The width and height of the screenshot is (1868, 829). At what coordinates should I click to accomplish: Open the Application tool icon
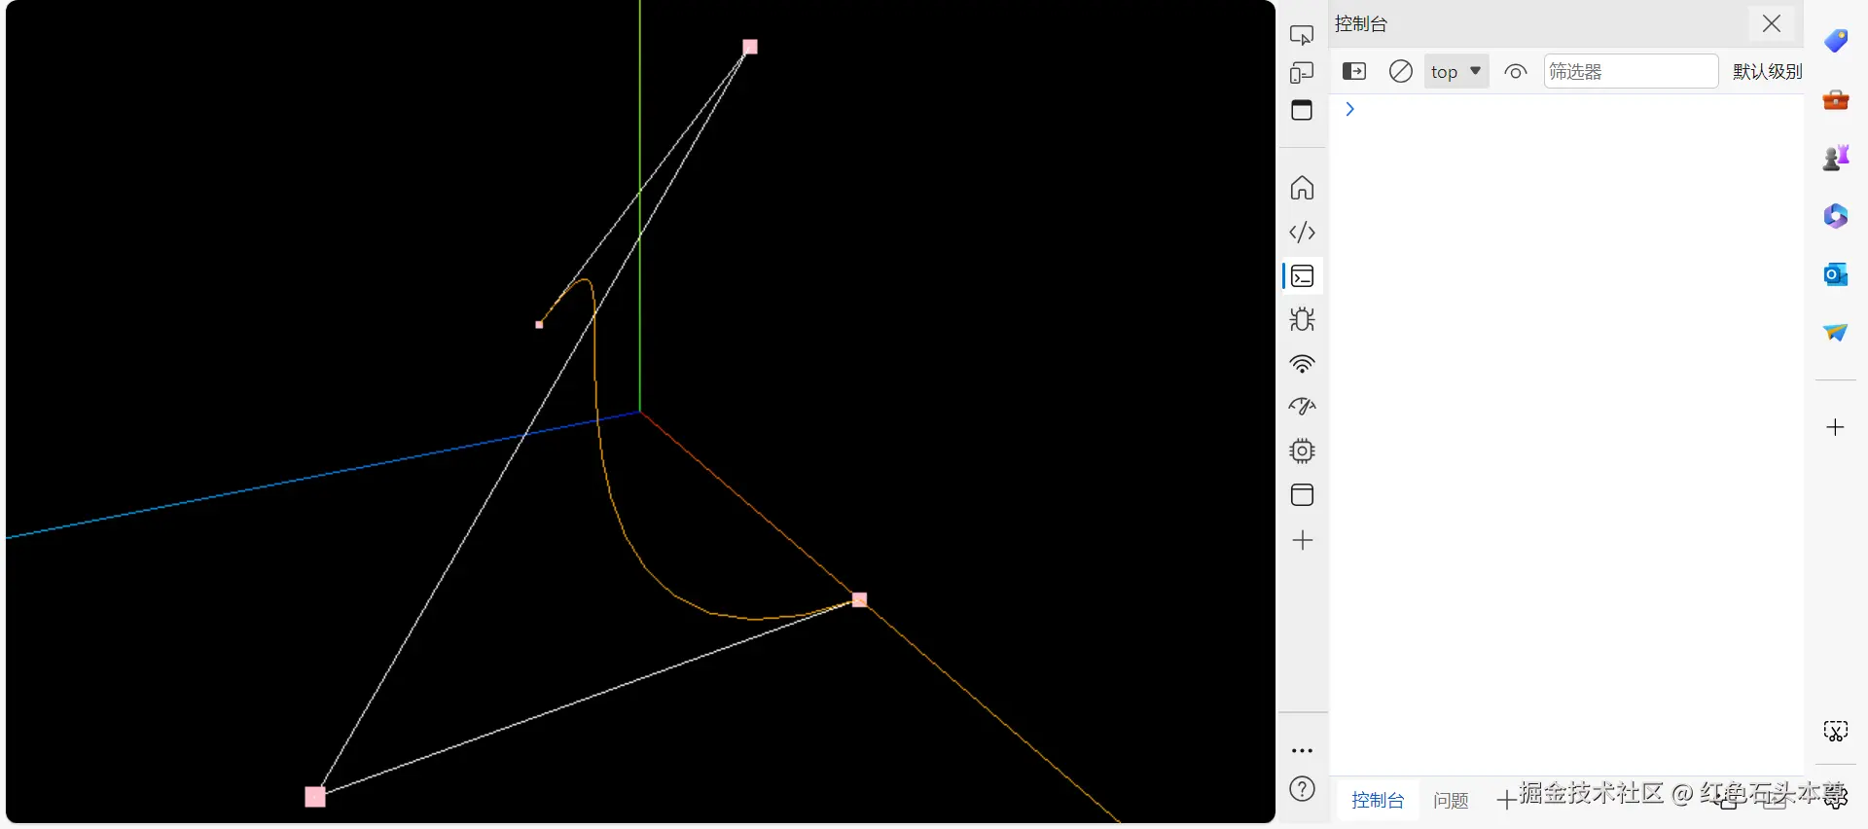[1302, 495]
